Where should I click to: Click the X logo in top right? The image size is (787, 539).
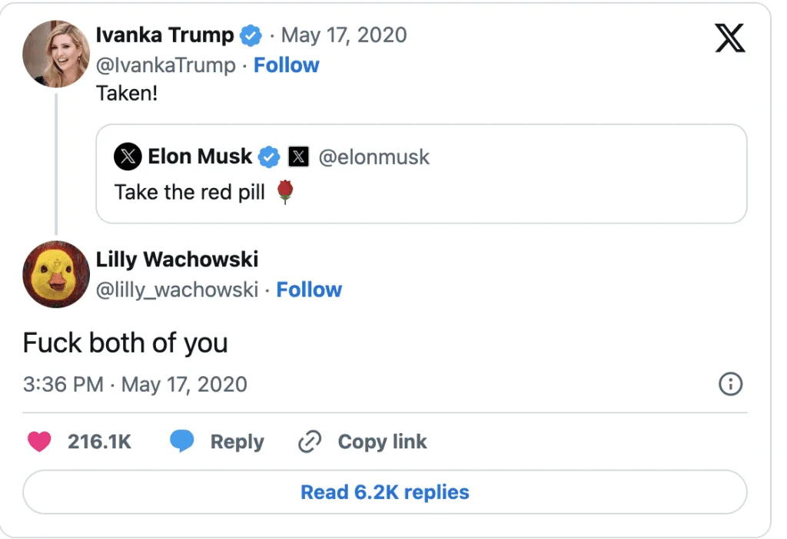tap(729, 37)
